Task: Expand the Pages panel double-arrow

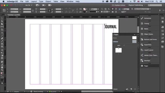Action: point(135,35)
